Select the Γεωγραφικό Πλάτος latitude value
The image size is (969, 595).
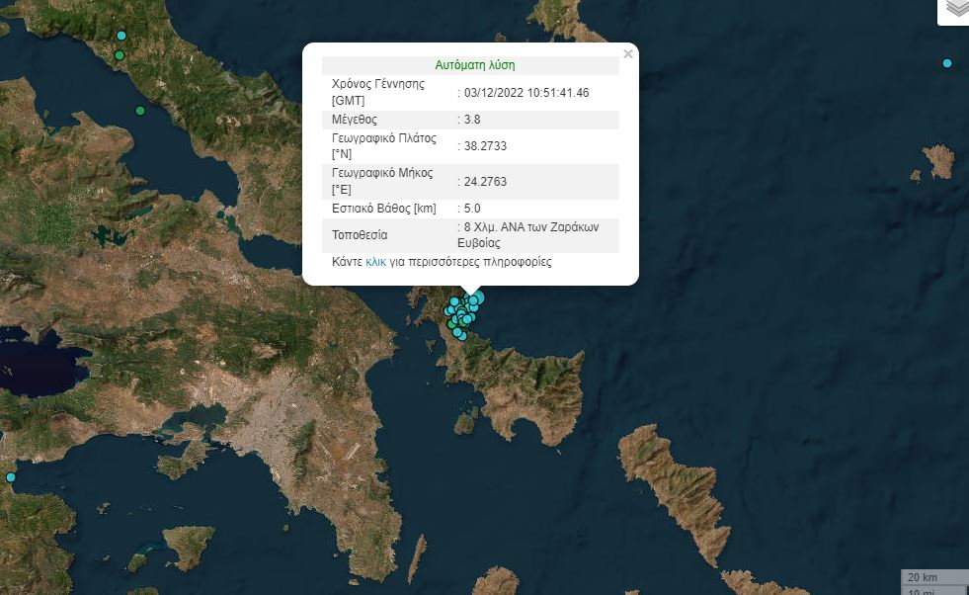coord(486,145)
